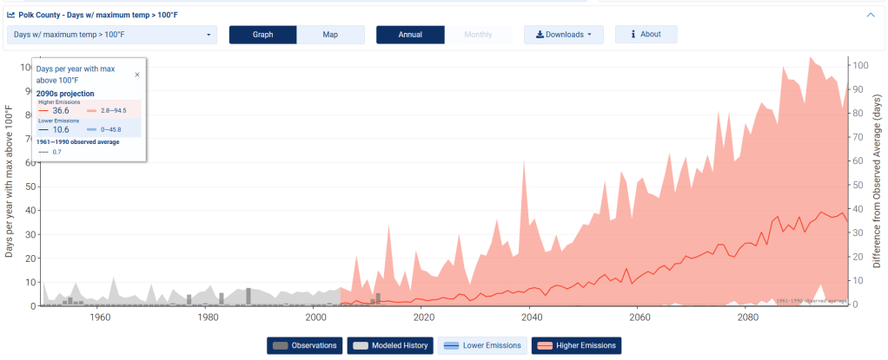
Task: Select the Monthly tab
Action: tap(478, 35)
